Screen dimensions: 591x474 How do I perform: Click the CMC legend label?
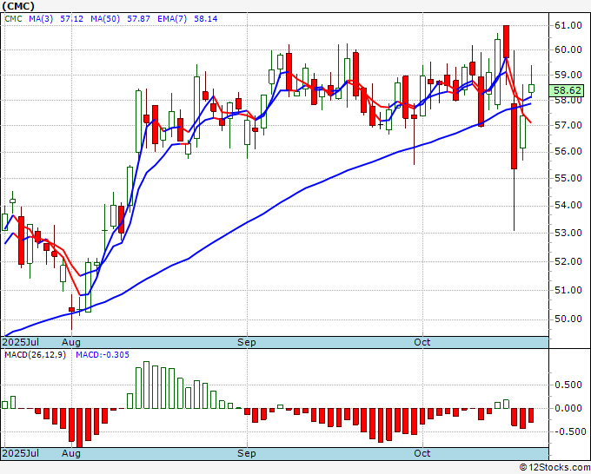[x=14, y=18]
